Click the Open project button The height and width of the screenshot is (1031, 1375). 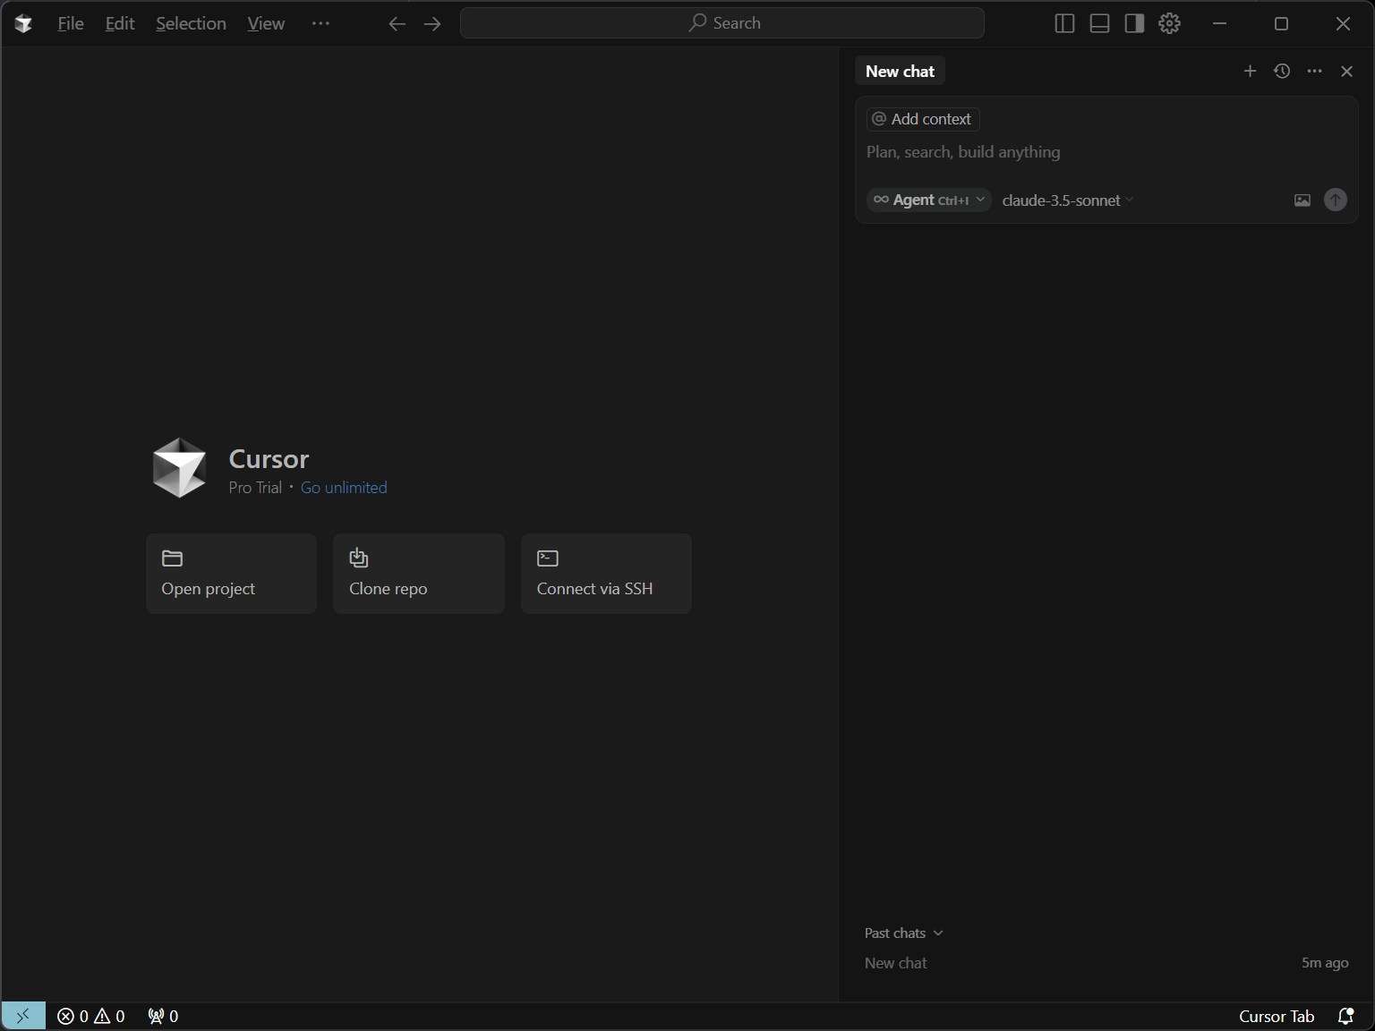[231, 574]
